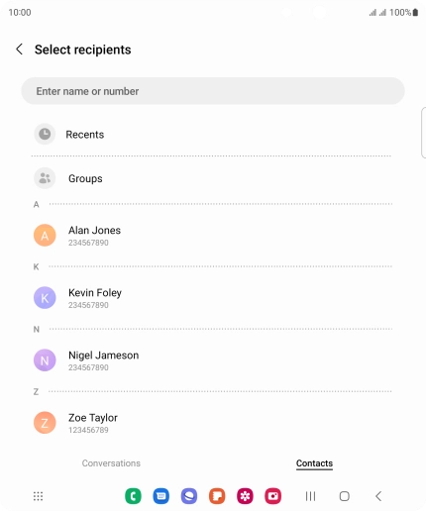426x511 pixels.
Task: Open the purple Internet browser icon
Action: coord(189,496)
